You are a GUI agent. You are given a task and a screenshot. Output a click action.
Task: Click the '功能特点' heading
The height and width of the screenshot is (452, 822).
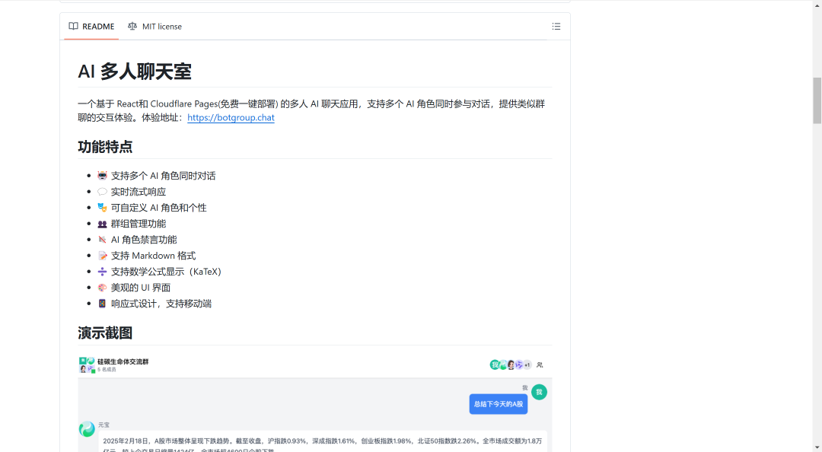click(x=105, y=147)
